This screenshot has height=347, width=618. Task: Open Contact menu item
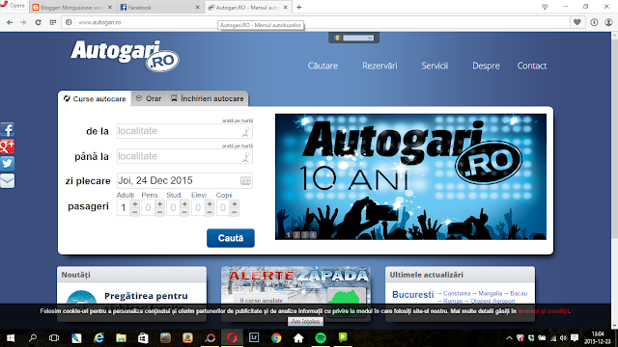[x=532, y=66]
